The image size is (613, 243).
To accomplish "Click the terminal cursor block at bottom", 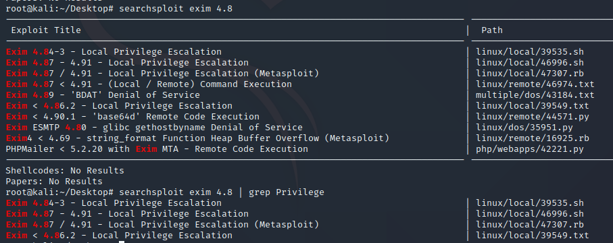I will pos(122,242).
